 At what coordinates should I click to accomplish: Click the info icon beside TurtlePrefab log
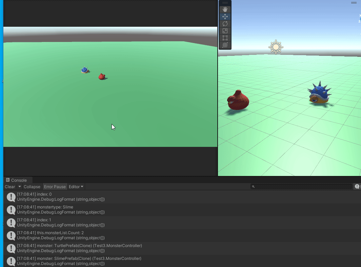click(x=11, y=248)
